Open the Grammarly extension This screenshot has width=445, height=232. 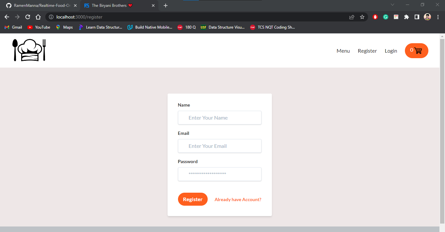pyautogui.click(x=386, y=17)
